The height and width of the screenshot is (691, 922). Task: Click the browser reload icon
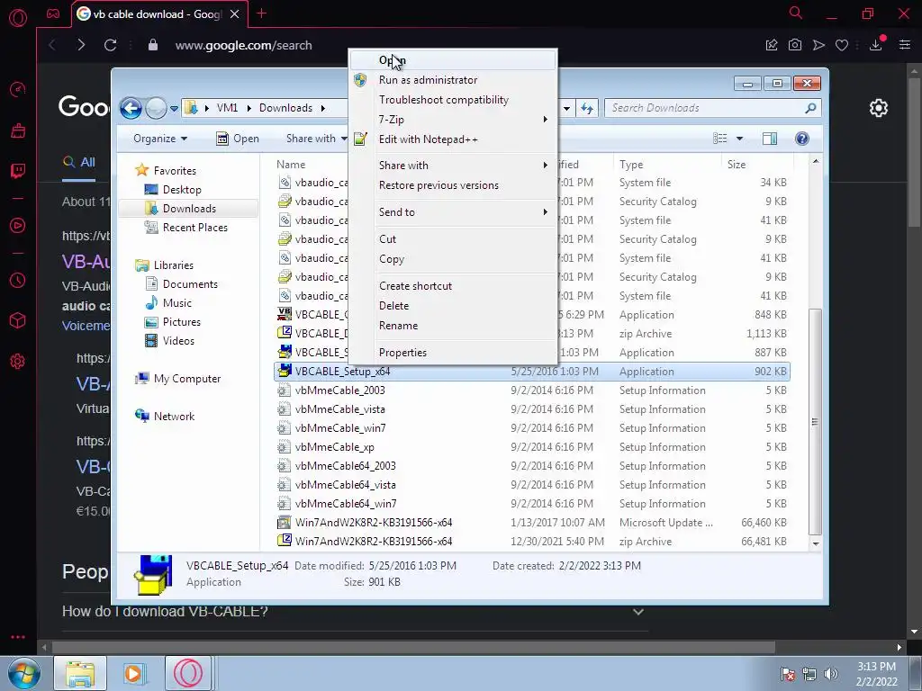[x=110, y=45]
